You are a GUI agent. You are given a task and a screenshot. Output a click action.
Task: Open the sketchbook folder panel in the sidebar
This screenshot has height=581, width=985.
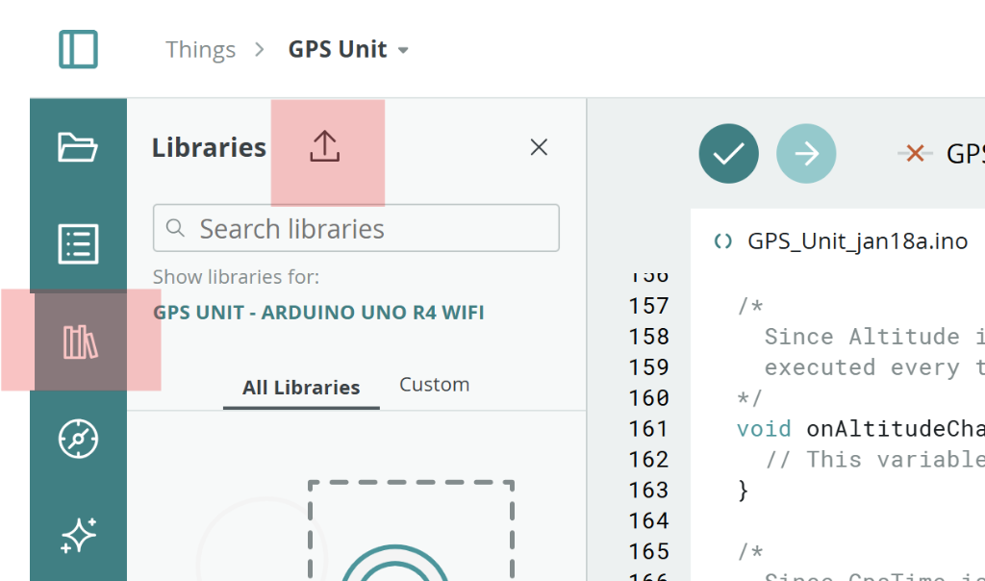78,148
